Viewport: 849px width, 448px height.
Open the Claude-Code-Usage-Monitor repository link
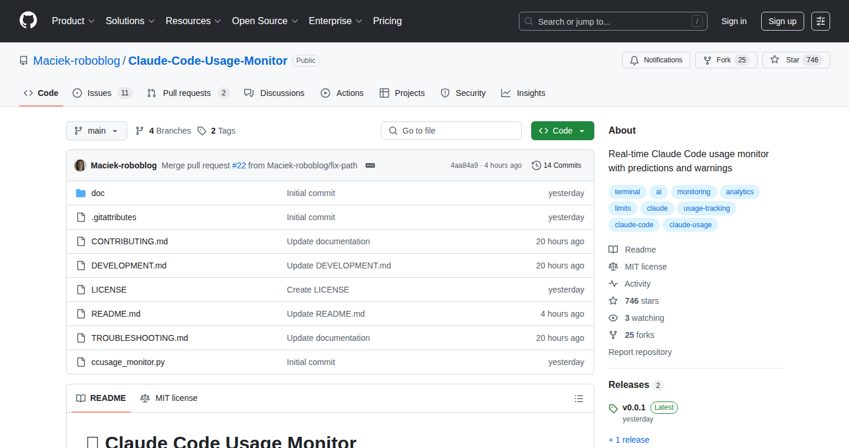point(208,61)
